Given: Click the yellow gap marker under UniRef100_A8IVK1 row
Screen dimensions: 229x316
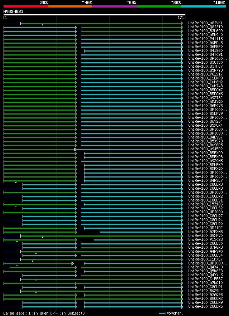Looking at the screenshot, I should click(42, 25).
